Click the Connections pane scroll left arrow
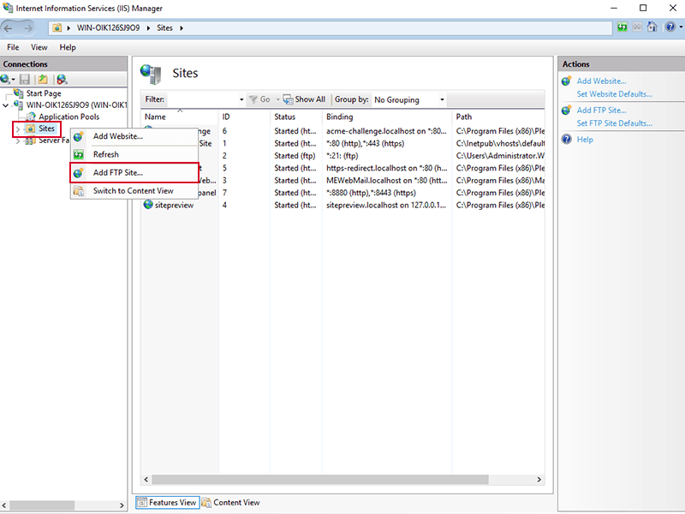The width and height of the screenshot is (685, 514). [x=4, y=505]
